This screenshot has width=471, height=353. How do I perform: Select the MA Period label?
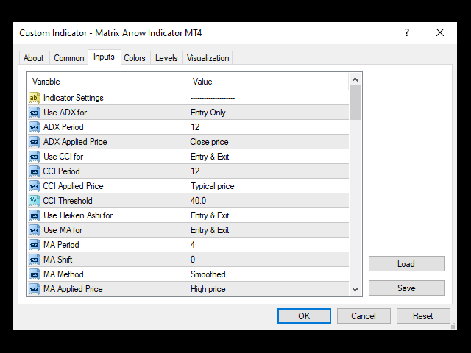61,245
